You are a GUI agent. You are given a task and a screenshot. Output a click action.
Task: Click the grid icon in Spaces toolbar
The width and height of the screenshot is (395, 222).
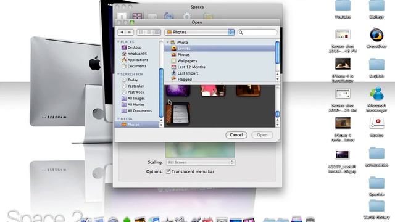point(137,17)
